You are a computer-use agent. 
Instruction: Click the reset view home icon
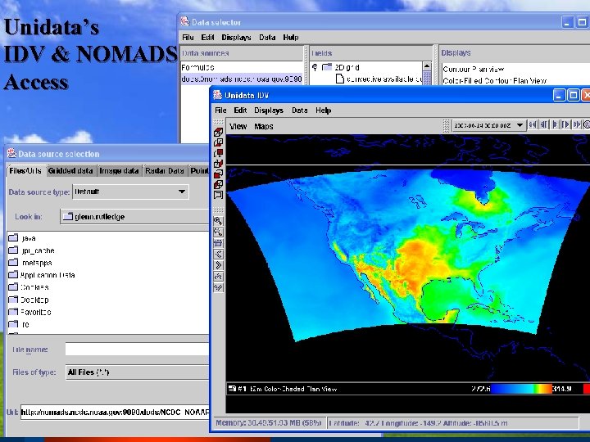(x=218, y=243)
